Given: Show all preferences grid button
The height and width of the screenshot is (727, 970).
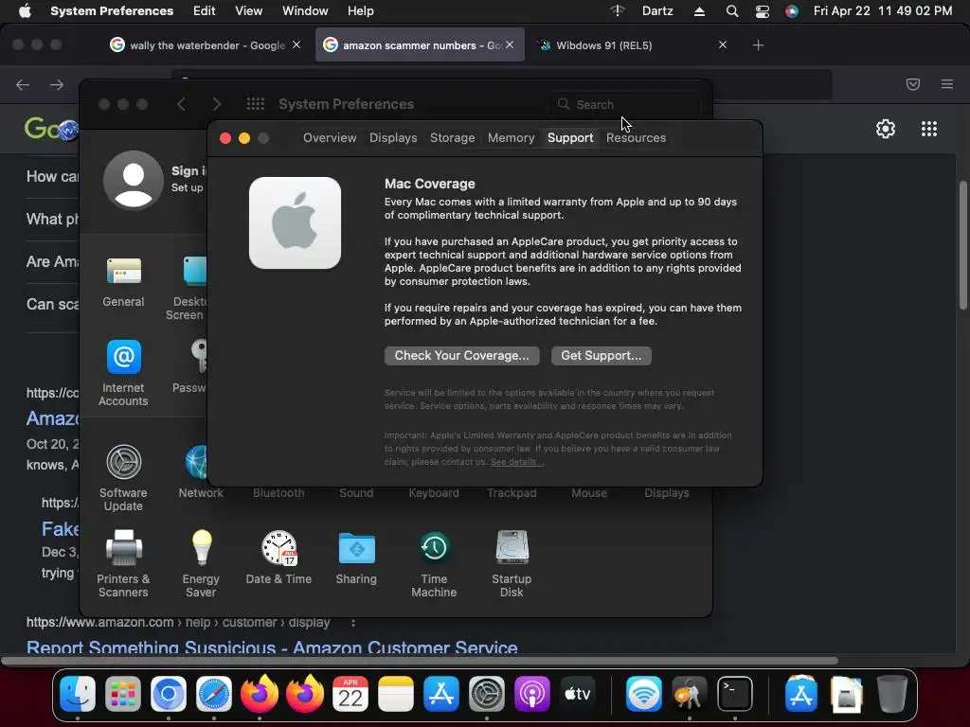Looking at the screenshot, I should pyautogui.click(x=256, y=104).
